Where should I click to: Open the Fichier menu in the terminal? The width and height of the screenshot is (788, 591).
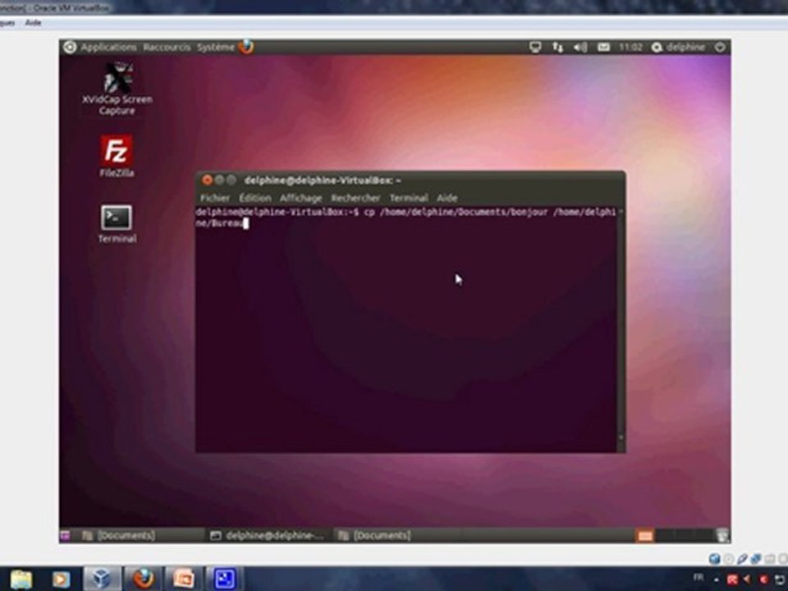tap(214, 198)
